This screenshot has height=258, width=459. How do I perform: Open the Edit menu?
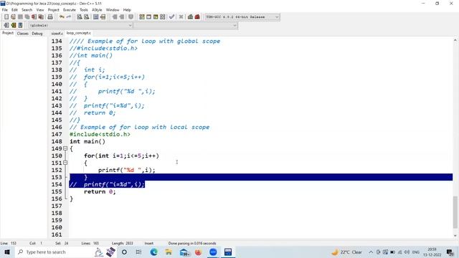[x=14, y=10]
